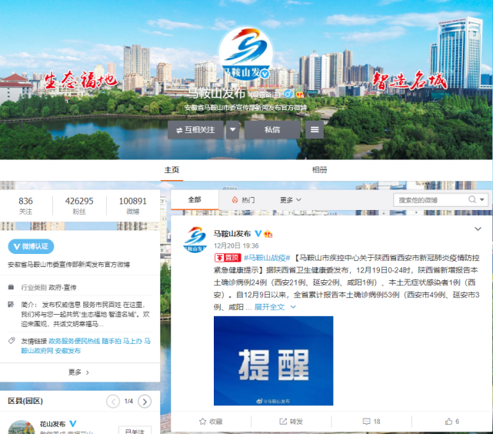Click the membership crown badge in profile header
The image size is (493, 434).
300,94
